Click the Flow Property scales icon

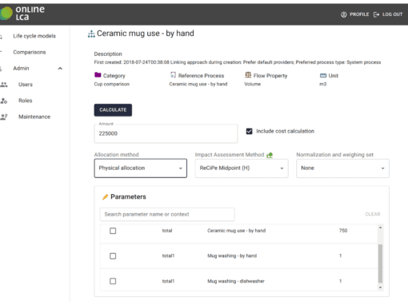[248, 75]
